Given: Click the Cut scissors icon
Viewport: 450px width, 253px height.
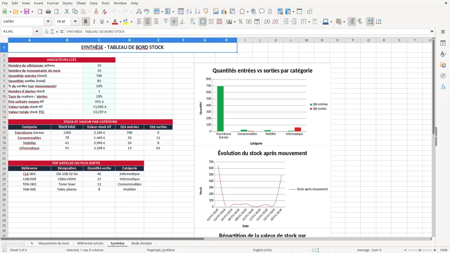Looking at the screenshot, I should click(x=66, y=12).
